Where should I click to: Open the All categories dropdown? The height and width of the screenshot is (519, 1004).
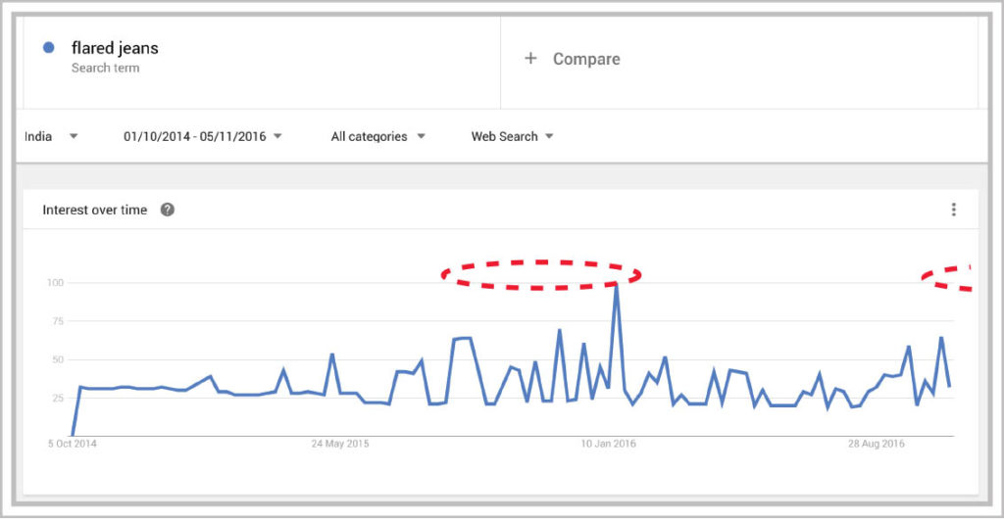(x=377, y=136)
